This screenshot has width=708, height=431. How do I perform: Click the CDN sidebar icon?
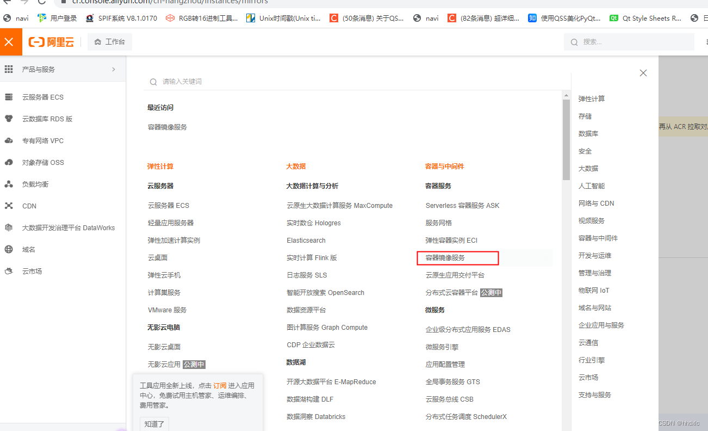point(9,206)
